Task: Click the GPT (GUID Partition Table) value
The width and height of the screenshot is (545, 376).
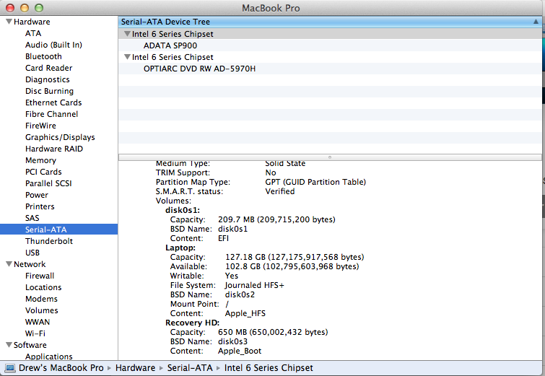Action: 315,182
